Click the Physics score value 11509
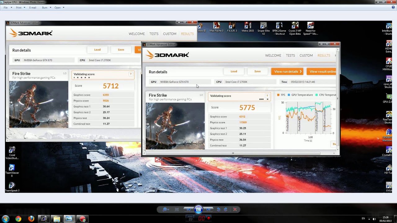This screenshot has width=397, height=223. click(243, 122)
